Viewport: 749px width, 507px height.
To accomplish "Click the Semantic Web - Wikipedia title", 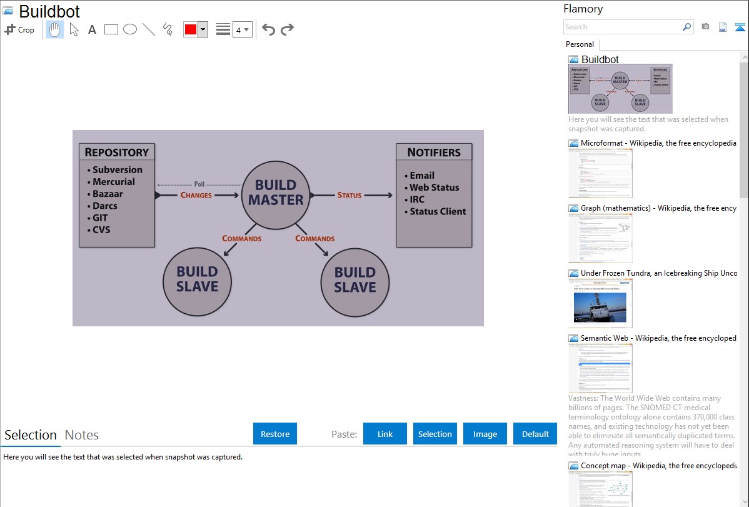I will pyautogui.click(x=658, y=338).
